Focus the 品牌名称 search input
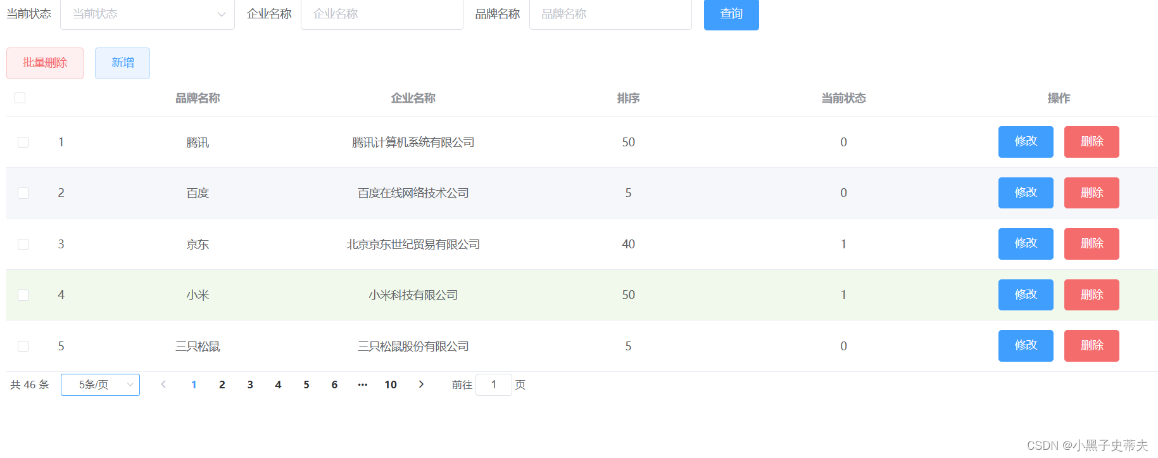 [x=610, y=14]
